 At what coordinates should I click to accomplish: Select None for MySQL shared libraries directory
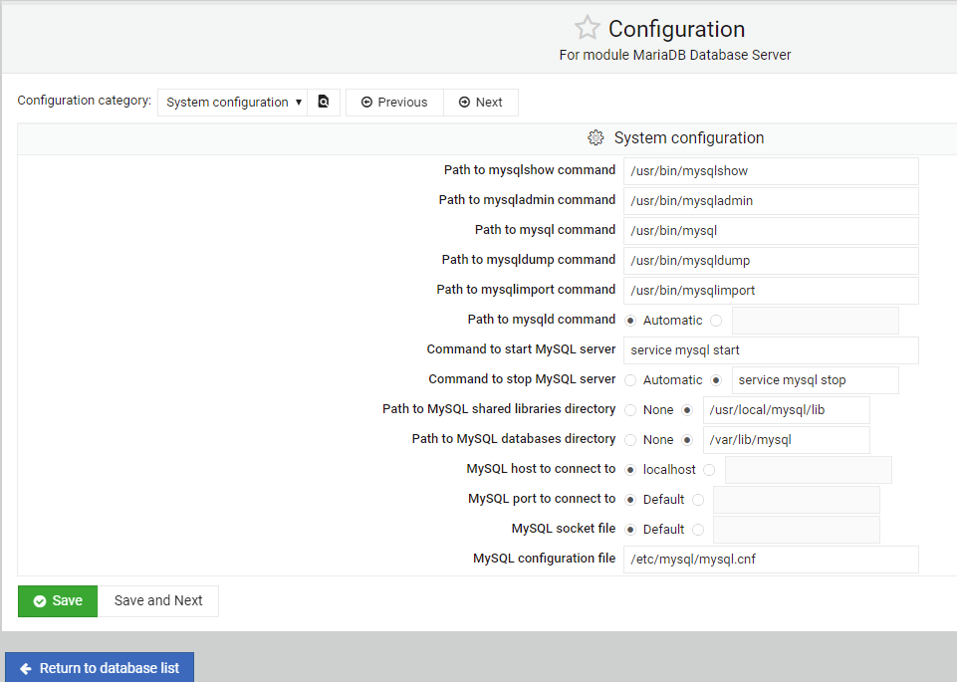[630, 410]
